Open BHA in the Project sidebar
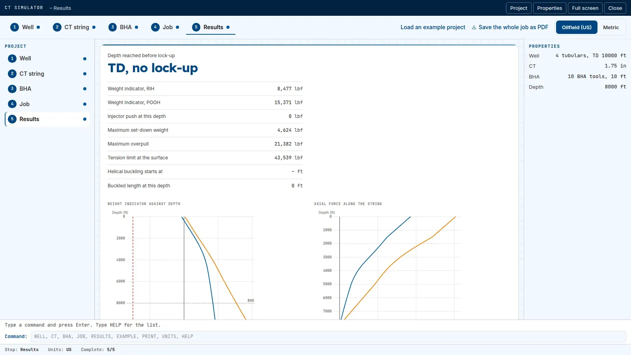 47,89
